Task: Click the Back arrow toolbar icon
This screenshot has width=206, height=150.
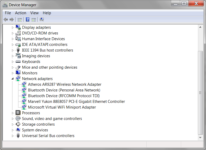Action: click(x=6, y=20)
